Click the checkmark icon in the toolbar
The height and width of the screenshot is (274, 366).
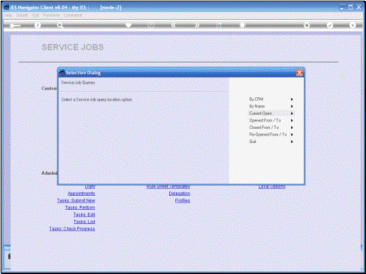coord(329,26)
